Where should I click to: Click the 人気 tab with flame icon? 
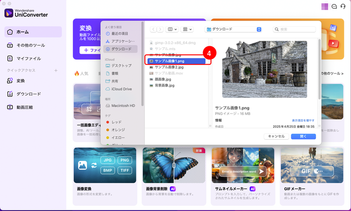(81, 73)
